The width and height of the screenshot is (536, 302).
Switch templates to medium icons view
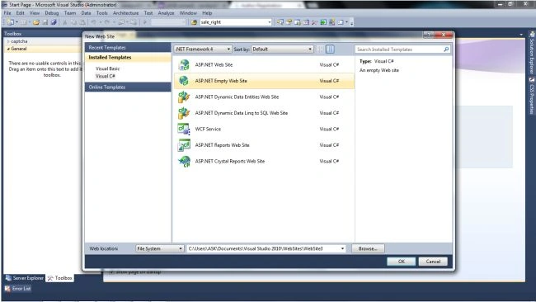tap(330, 50)
